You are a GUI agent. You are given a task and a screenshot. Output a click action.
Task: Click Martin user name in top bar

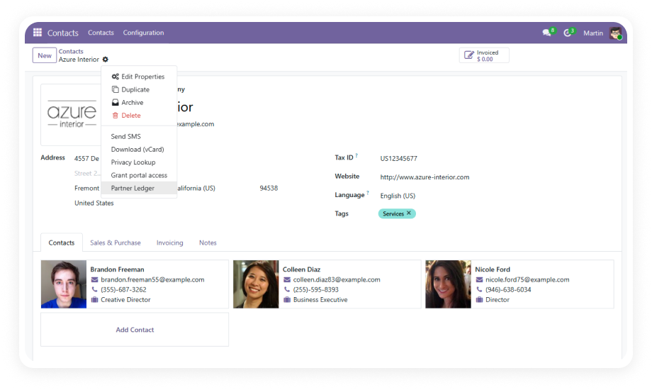click(x=593, y=33)
